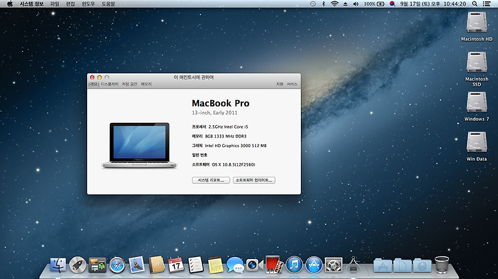498x279 pixels.
Task: Click 시스템 리포트... button
Action: (x=211, y=180)
